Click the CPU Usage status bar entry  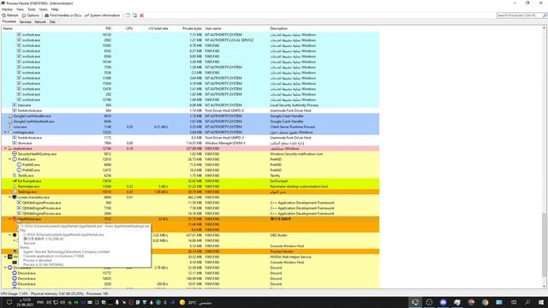pos(14,294)
